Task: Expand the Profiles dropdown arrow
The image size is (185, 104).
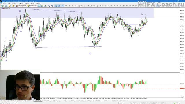Action: pos(8,6)
